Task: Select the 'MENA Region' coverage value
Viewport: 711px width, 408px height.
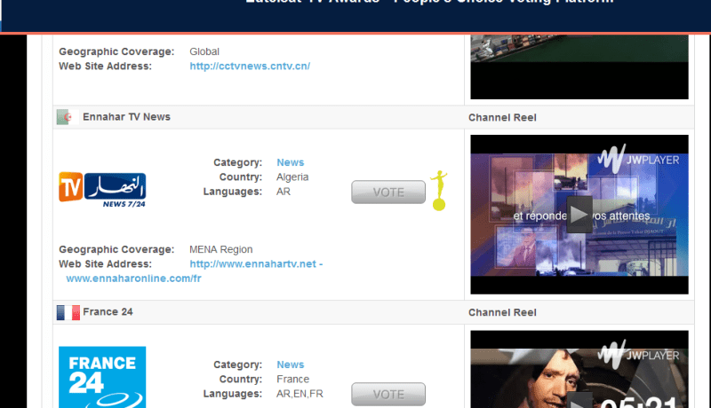Action: [x=220, y=249]
